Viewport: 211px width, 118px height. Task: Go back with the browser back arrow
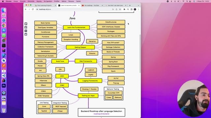tap(26, 9)
